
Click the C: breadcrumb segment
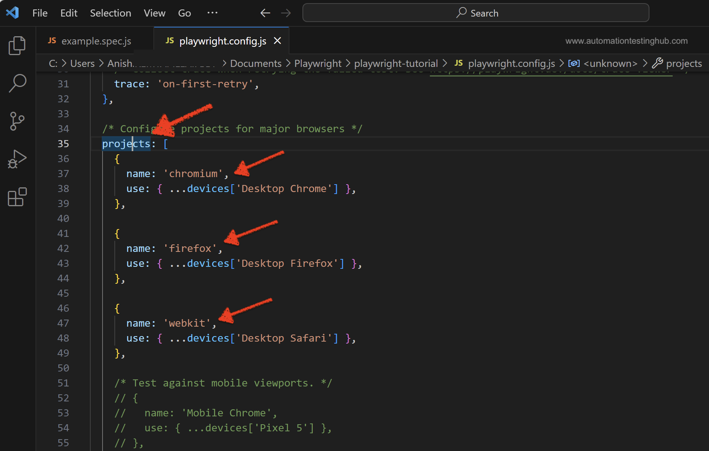tap(53, 63)
